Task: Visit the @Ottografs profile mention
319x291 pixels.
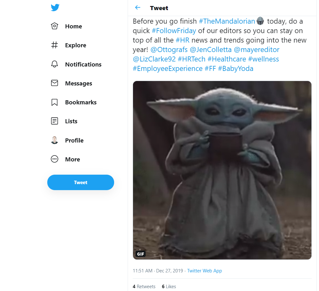Action: pyautogui.click(x=169, y=49)
